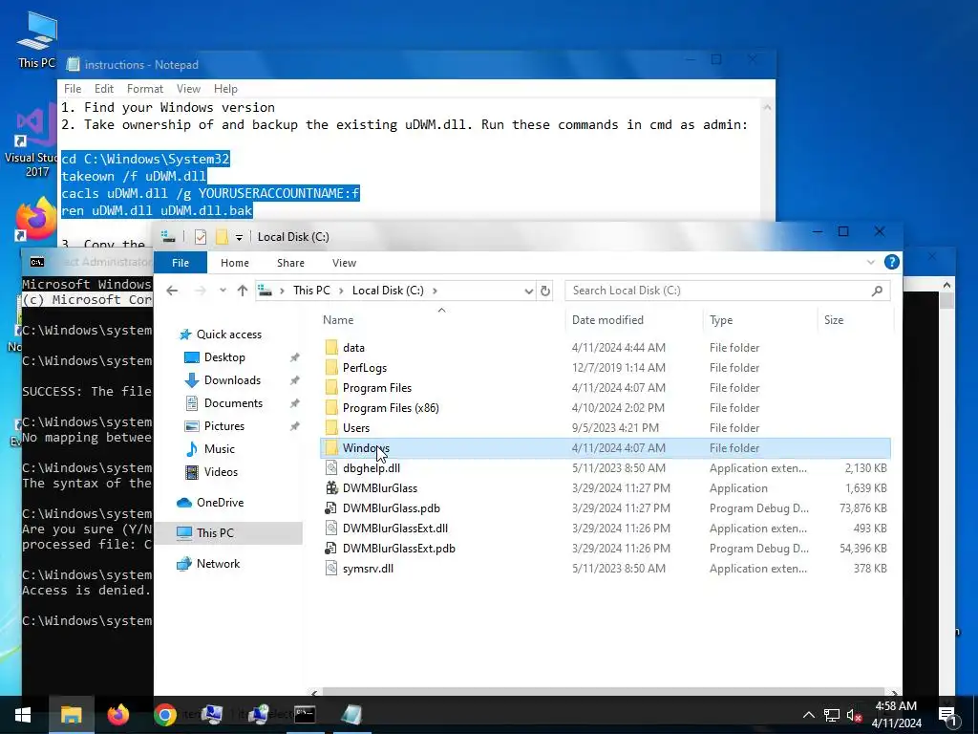
Task: Open OneDrive in the navigation pane
Action: pyautogui.click(x=220, y=503)
